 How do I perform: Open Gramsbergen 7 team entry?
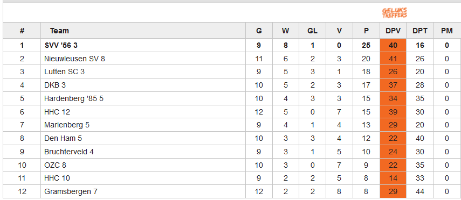coord(71,192)
